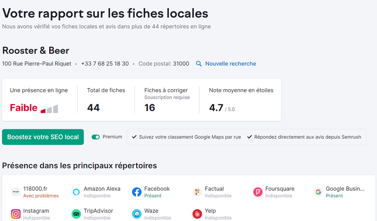The image size is (377, 221).
Task: Click the Faible signal strength bars
Action: [x=49, y=109]
